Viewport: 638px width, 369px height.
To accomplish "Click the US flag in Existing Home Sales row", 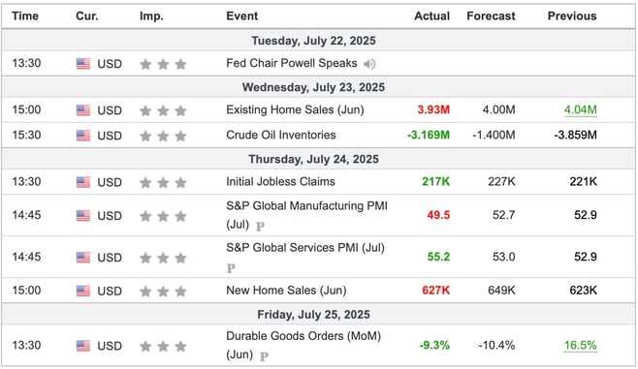I will click(x=83, y=110).
